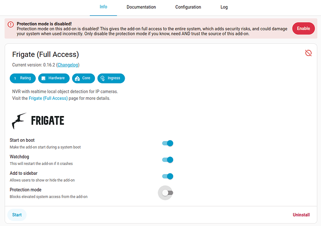
Task: Open the Configuration tab
Action: (x=188, y=7)
